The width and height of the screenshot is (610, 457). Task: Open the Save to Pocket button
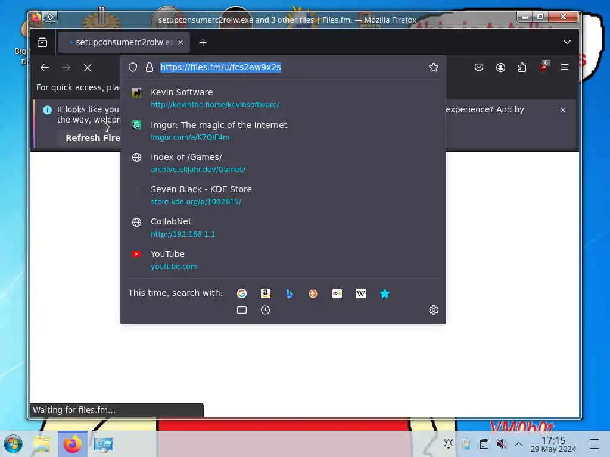[x=479, y=67]
